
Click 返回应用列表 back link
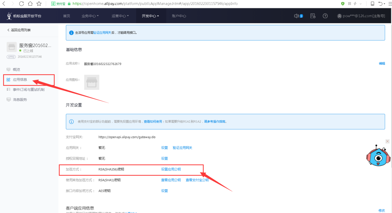tap(19, 30)
